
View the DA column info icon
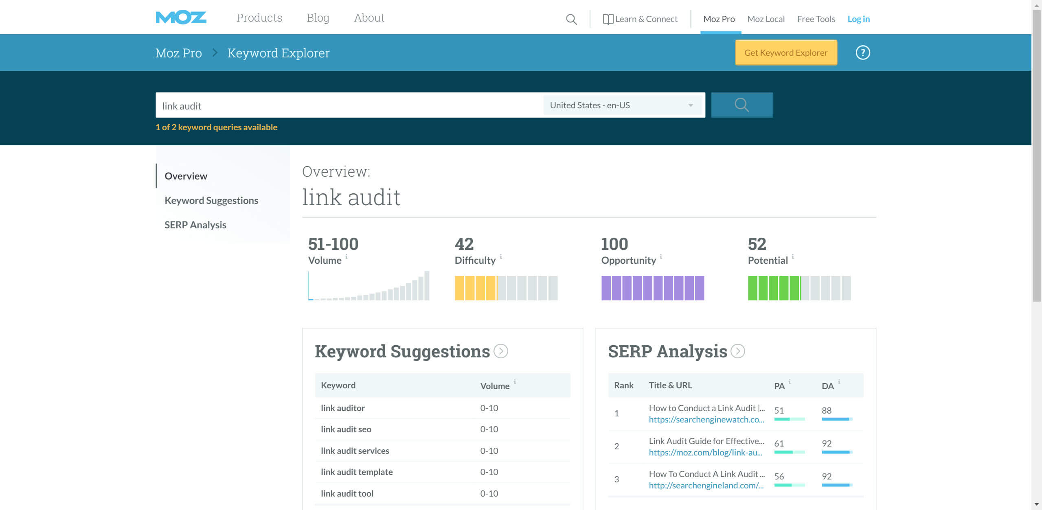pos(839,381)
